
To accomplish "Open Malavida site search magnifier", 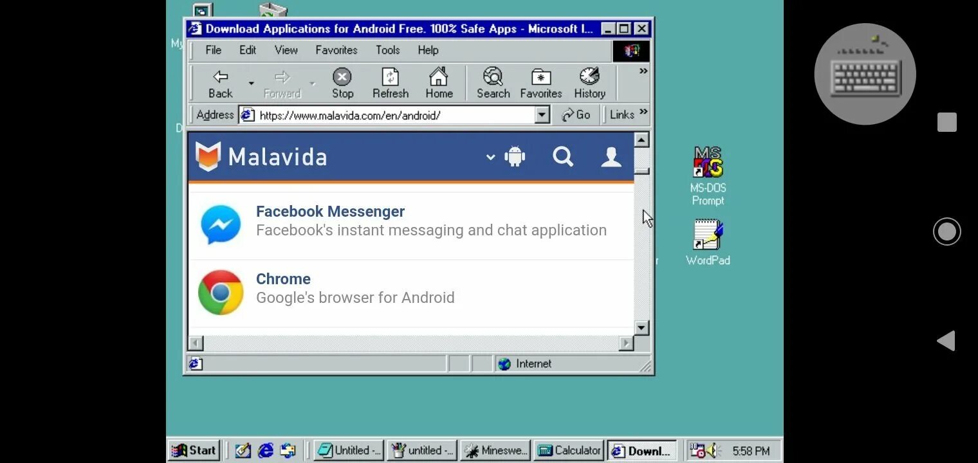I will pos(563,156).
